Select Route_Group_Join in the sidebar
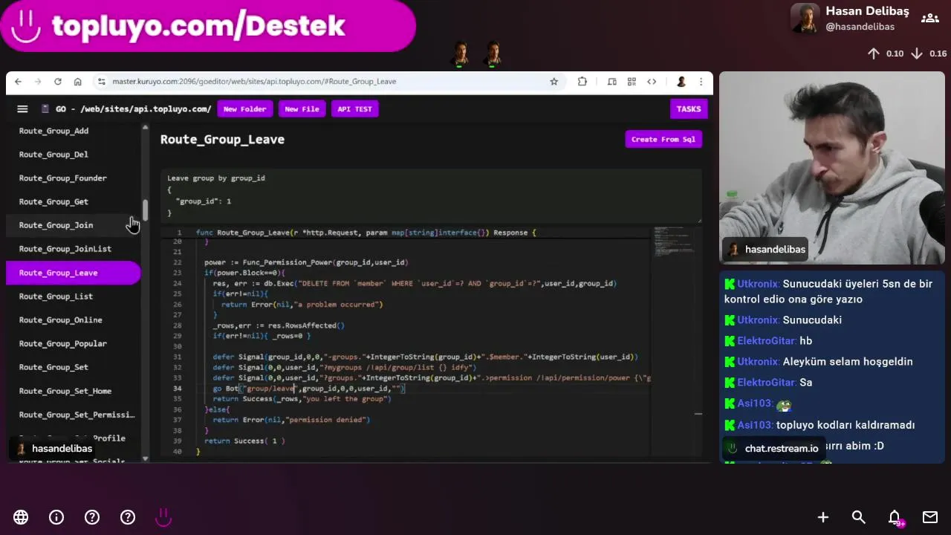The width and height of the screenshot is (951, 535). (73, 225)
